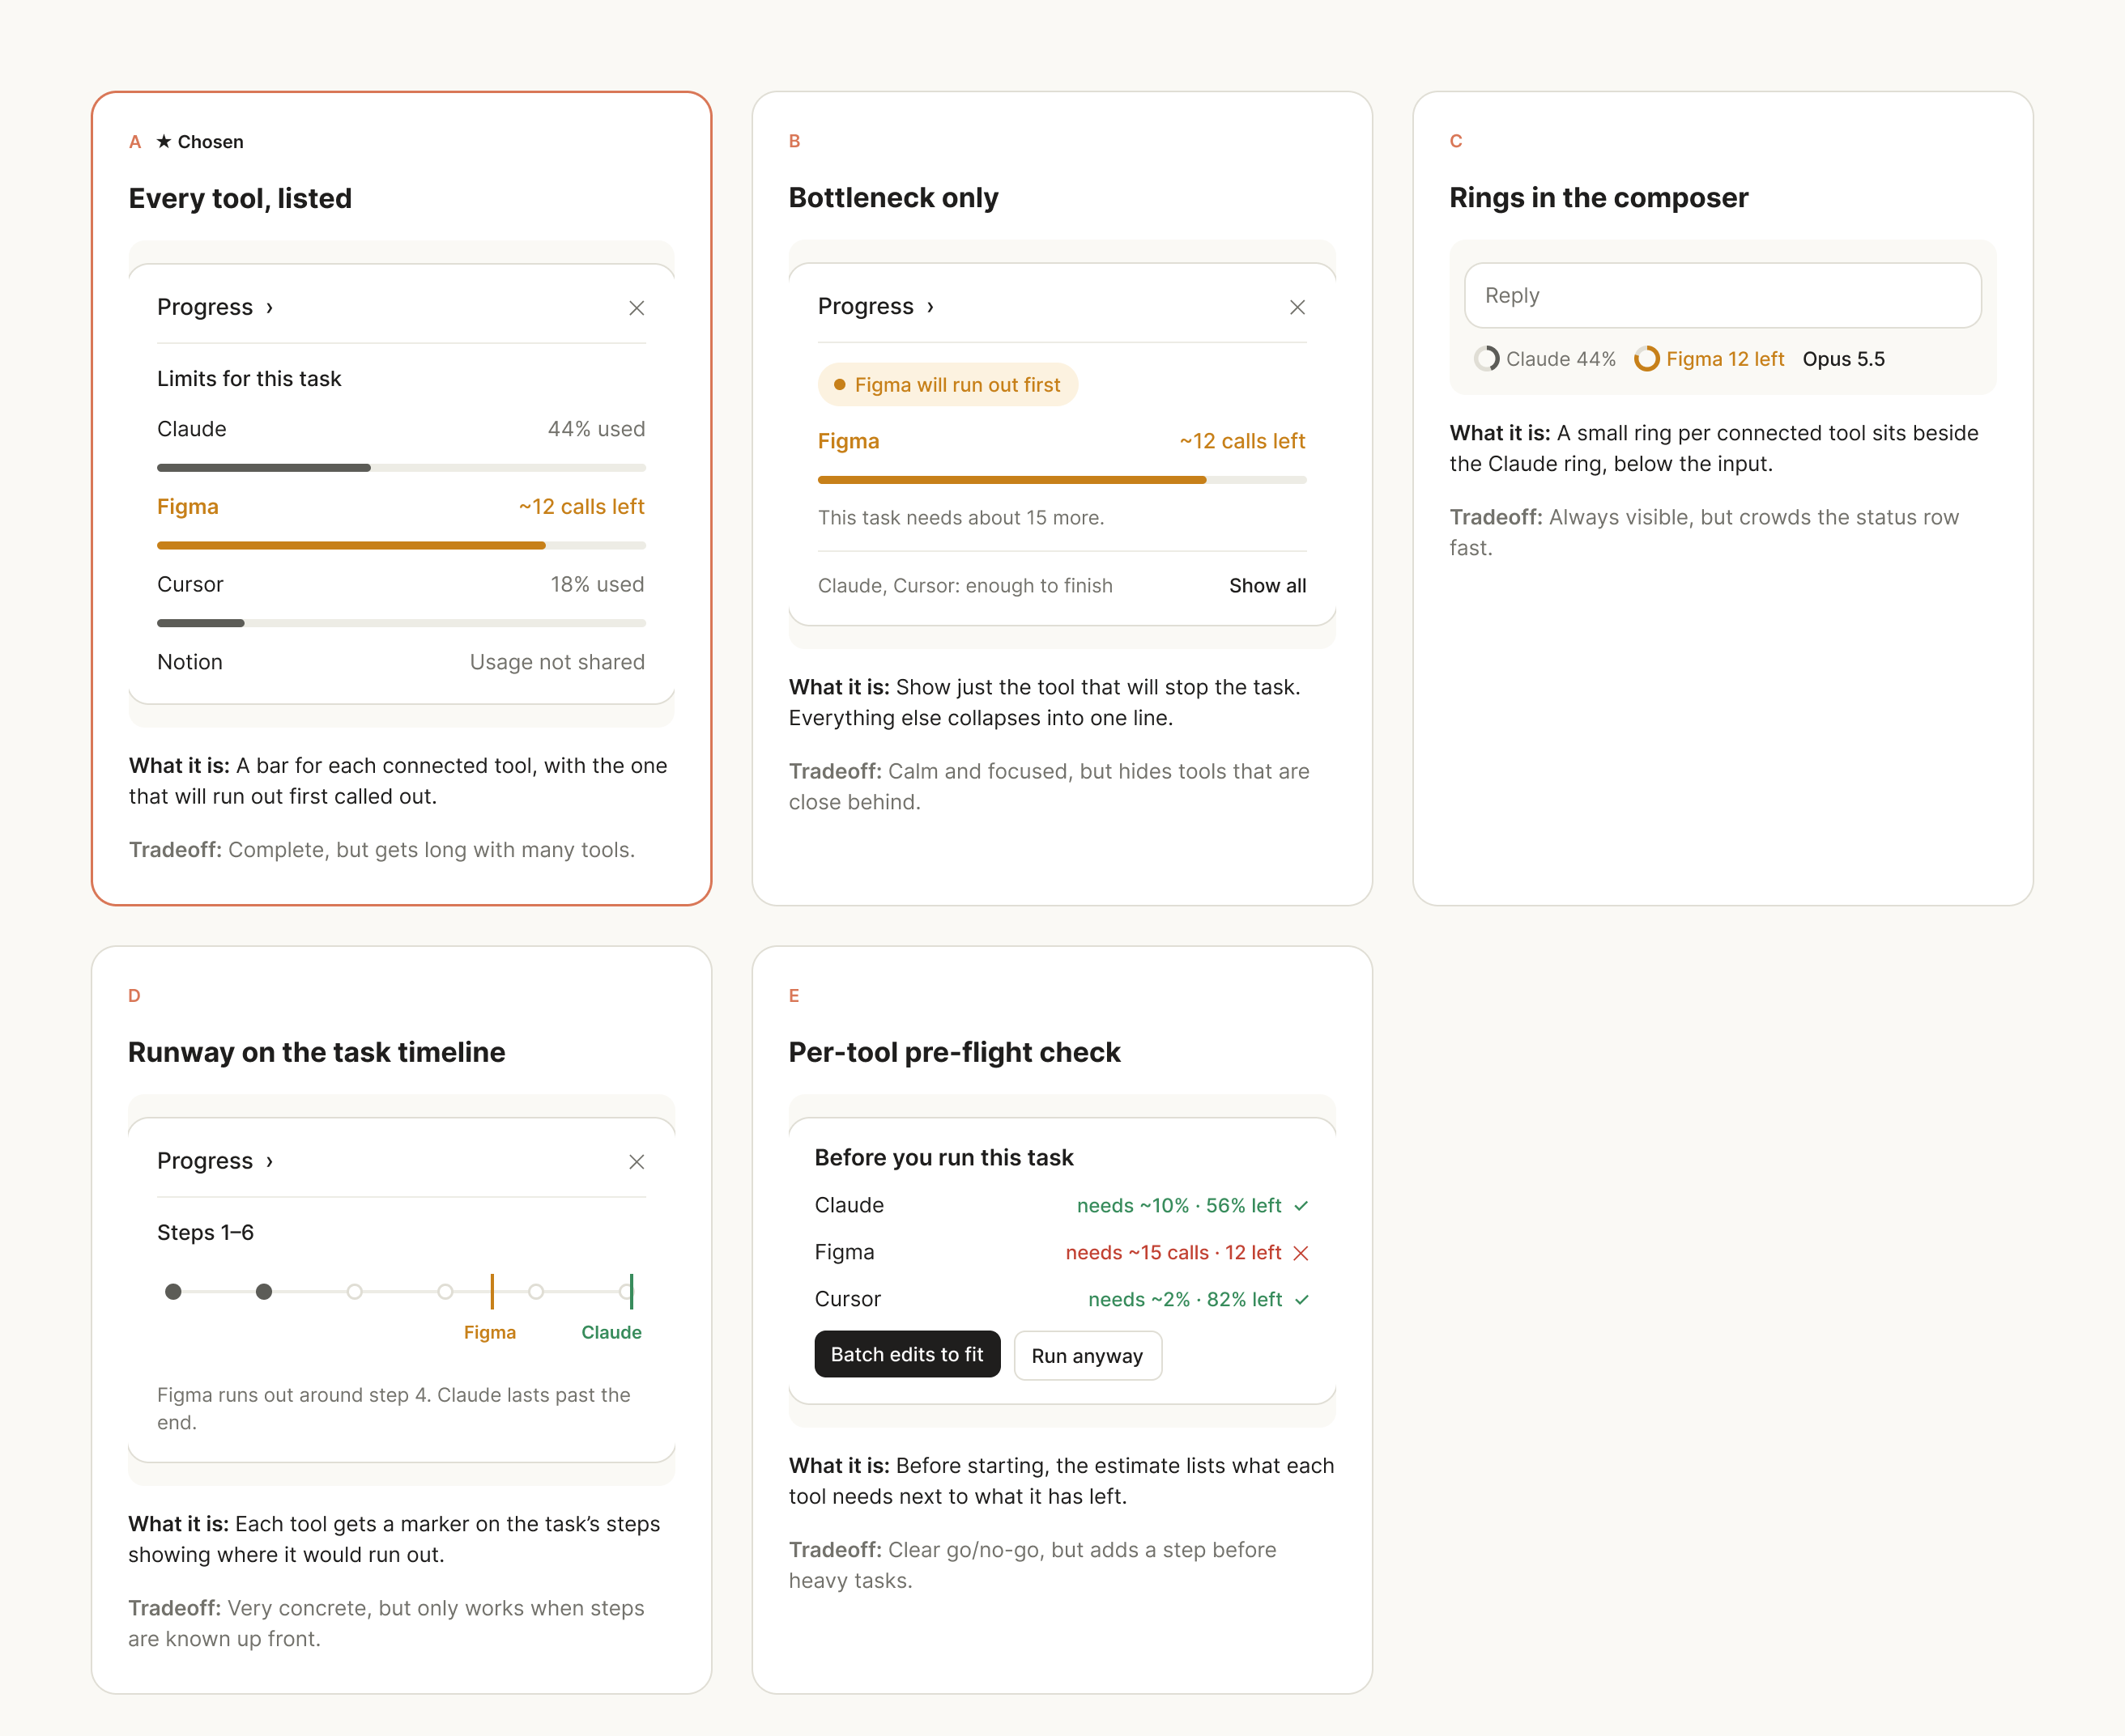Click Batch edits to fit button
The image size is (2125, 1736).
click(908, 1354)
